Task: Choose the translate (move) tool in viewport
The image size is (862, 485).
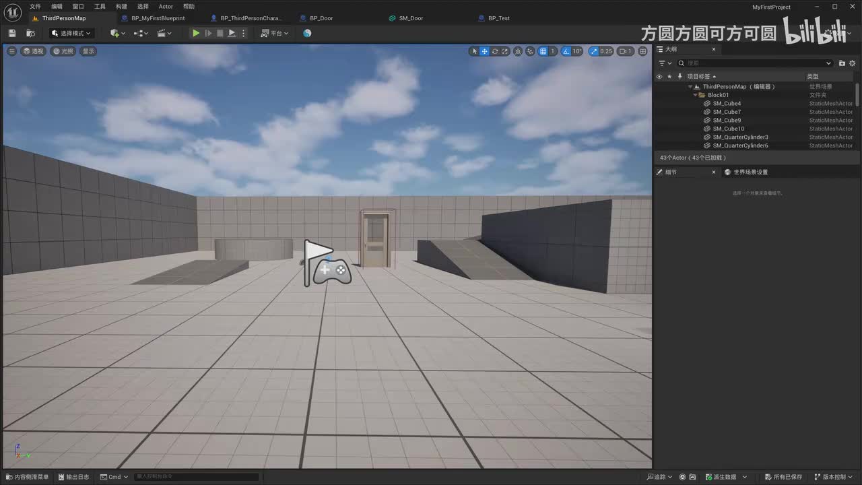Action: pyautogui.click(x=484, y=51)
